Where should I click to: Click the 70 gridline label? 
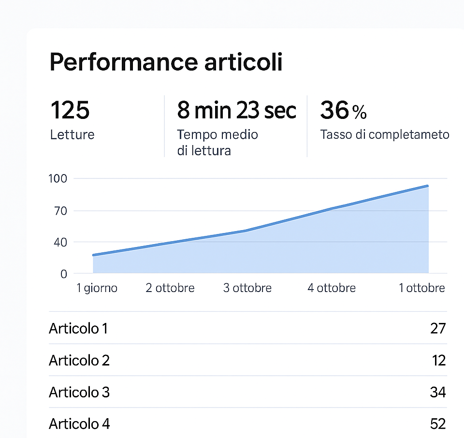[60, 211]
